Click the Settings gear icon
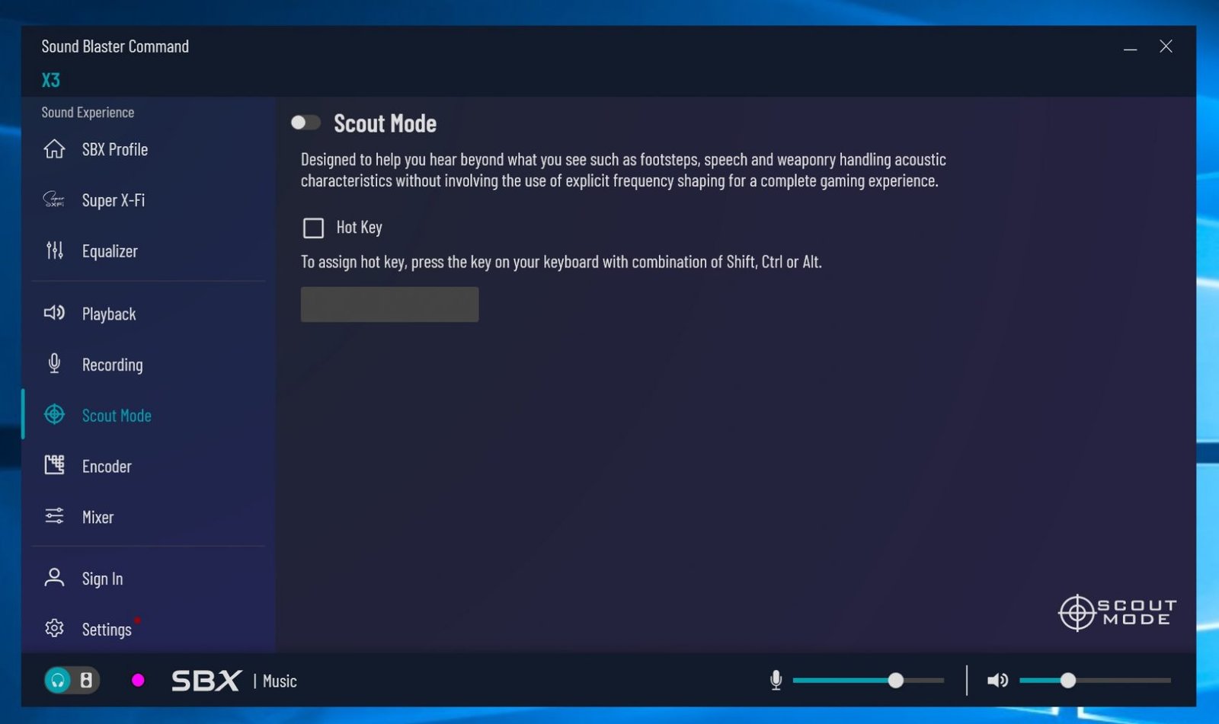1219x724 pixels. point(54,629)
